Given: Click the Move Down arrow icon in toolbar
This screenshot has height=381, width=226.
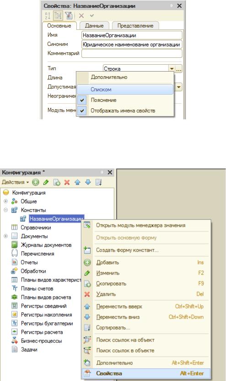Looking at the screenshot, I should point(88,182).
